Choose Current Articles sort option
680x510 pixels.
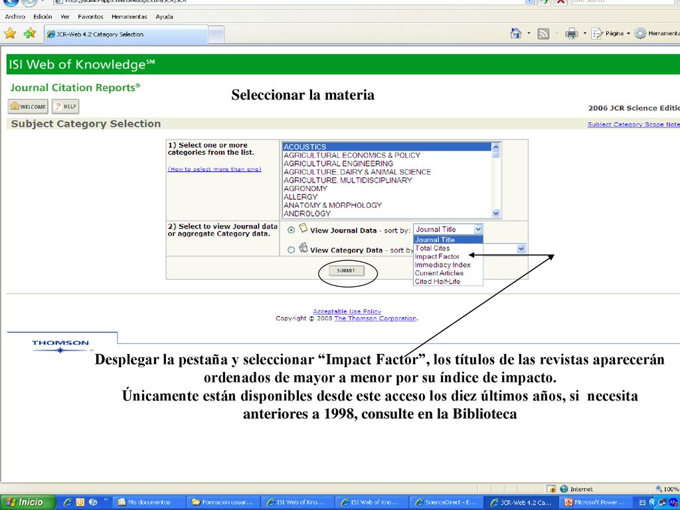[448, 273]
